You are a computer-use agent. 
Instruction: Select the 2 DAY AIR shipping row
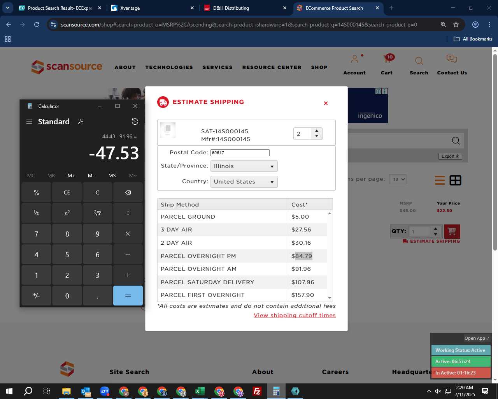(242, 243)
